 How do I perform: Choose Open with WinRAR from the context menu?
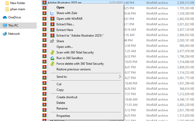pos(69,19)
